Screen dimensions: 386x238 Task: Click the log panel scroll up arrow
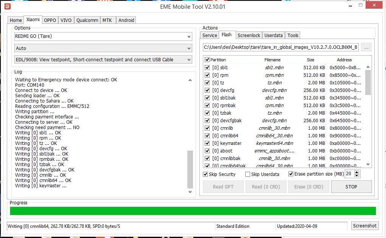tap(190, 80)
